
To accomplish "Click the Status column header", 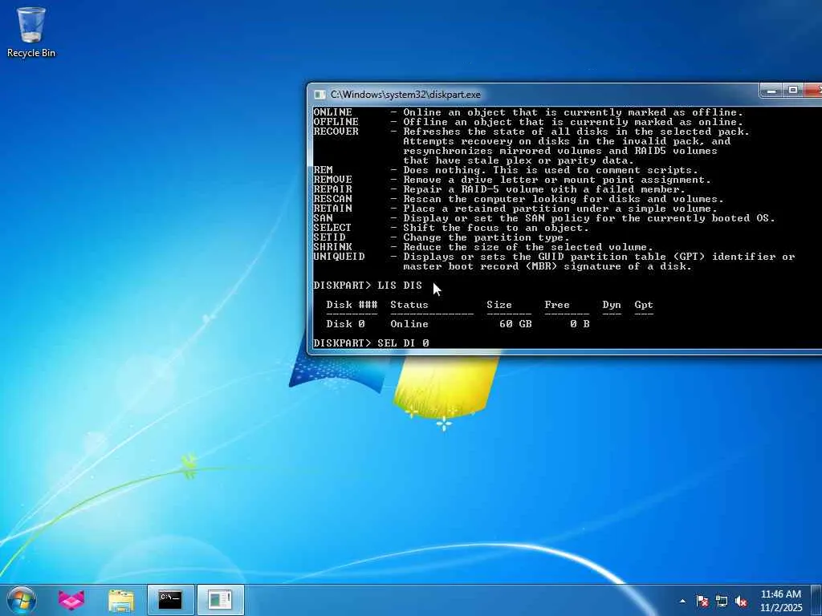I will point(409,305).
